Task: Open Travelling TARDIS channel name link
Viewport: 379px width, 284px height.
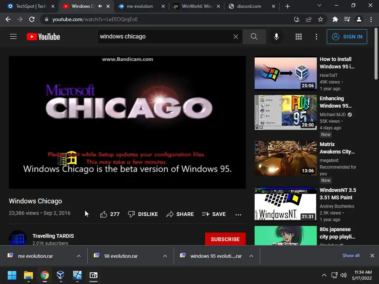Action: 53,236
